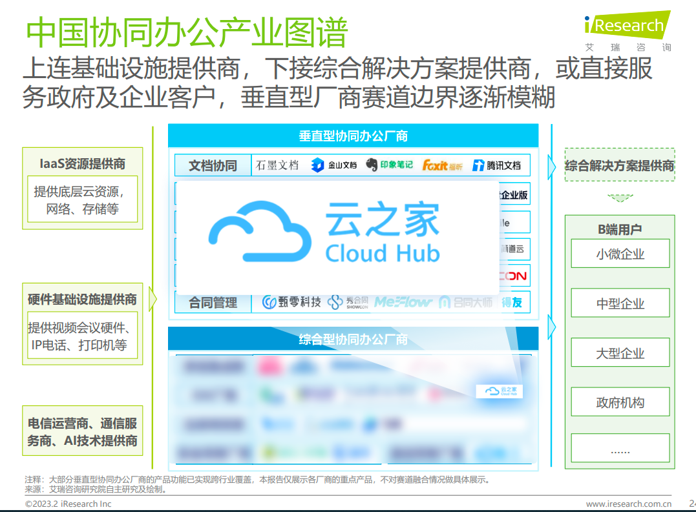Viewport: 696px width, 512px height.
Task: Select the 中国协同办公产业图谱 title
Action: [186, 32]
